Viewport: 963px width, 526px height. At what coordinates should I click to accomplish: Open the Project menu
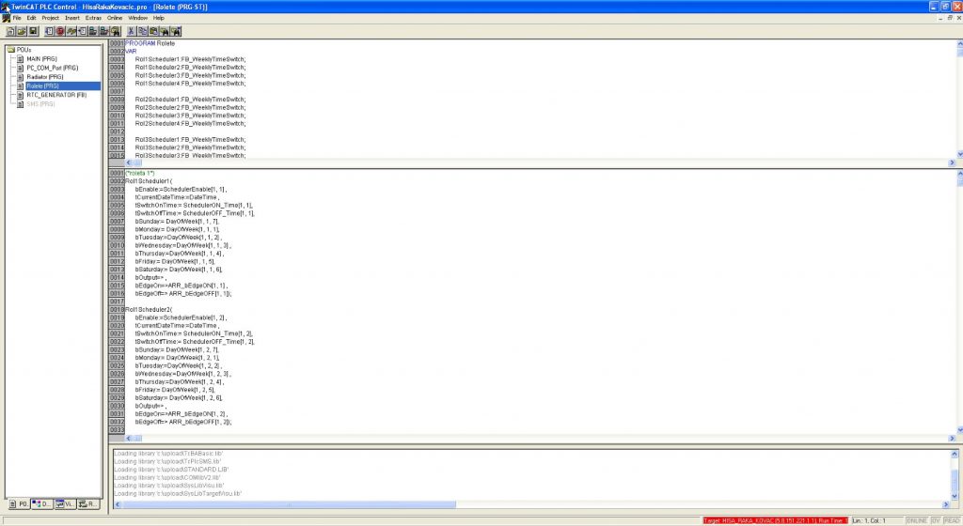coord(50,18)
